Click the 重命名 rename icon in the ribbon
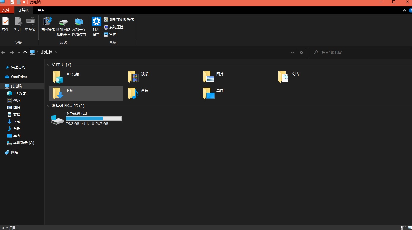This screenshot has height=230, width=412. (x=30, y=21)
